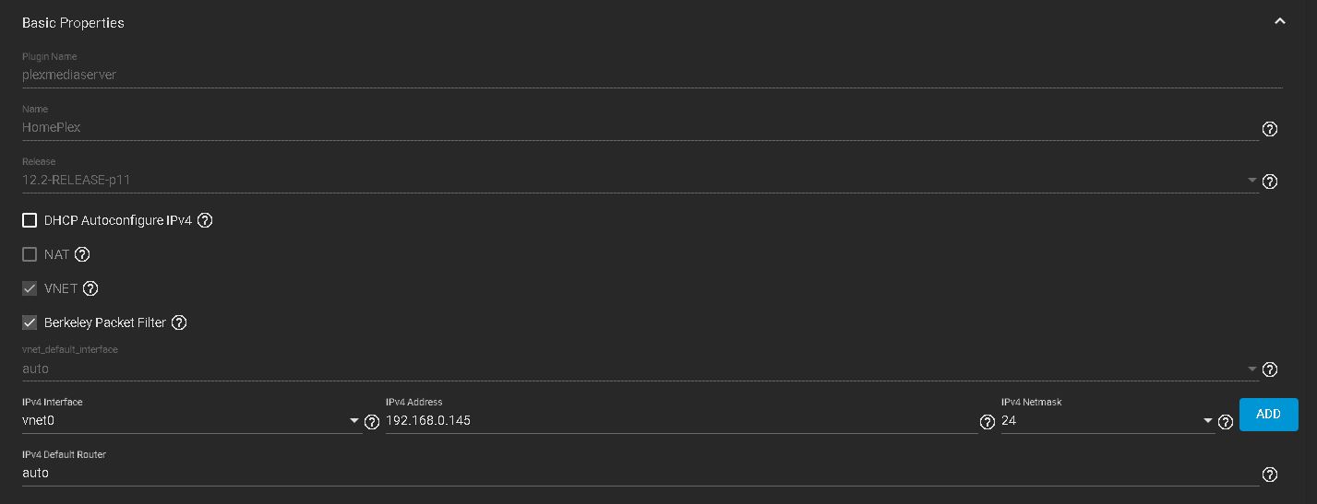Open help for the Name field

point(1269,129)
